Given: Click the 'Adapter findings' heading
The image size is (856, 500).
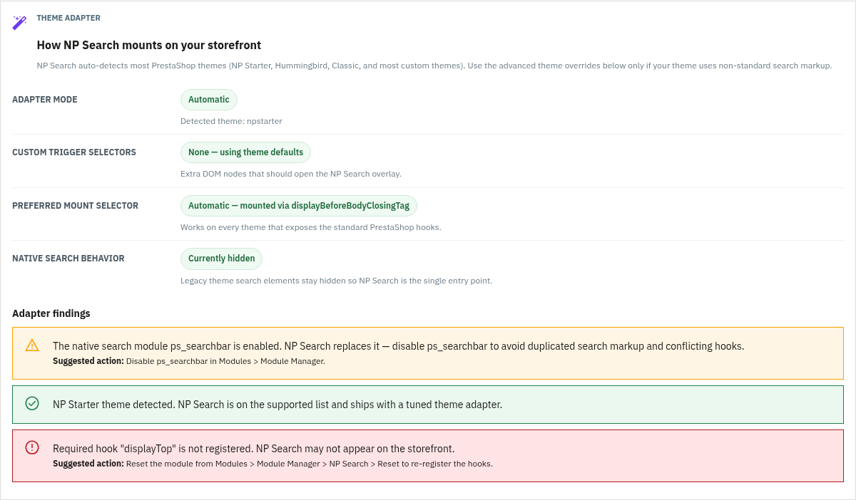Looking at the screenshot, I should coord(51,313).
